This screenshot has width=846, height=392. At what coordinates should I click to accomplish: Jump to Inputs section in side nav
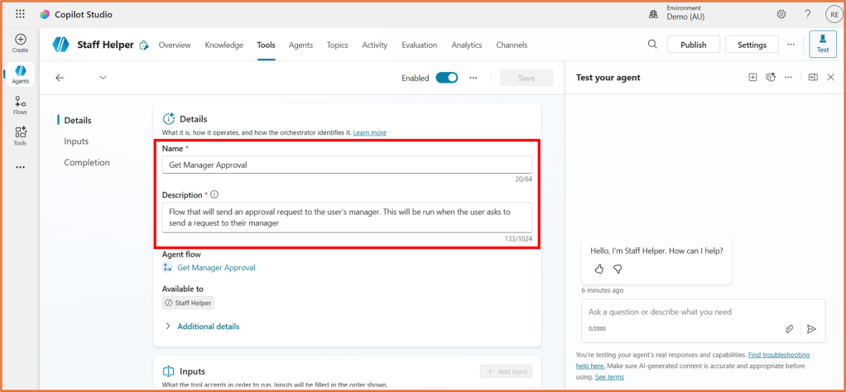click(76, 141)
